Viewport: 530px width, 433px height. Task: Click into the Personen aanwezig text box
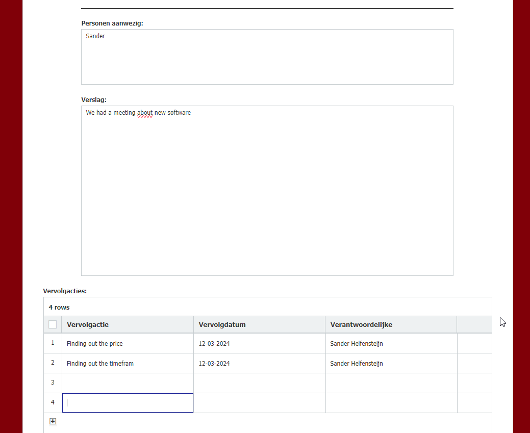pos(267,57)
